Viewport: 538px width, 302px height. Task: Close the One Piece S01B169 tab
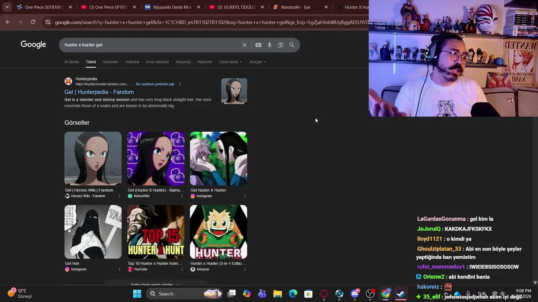[70, 7]
